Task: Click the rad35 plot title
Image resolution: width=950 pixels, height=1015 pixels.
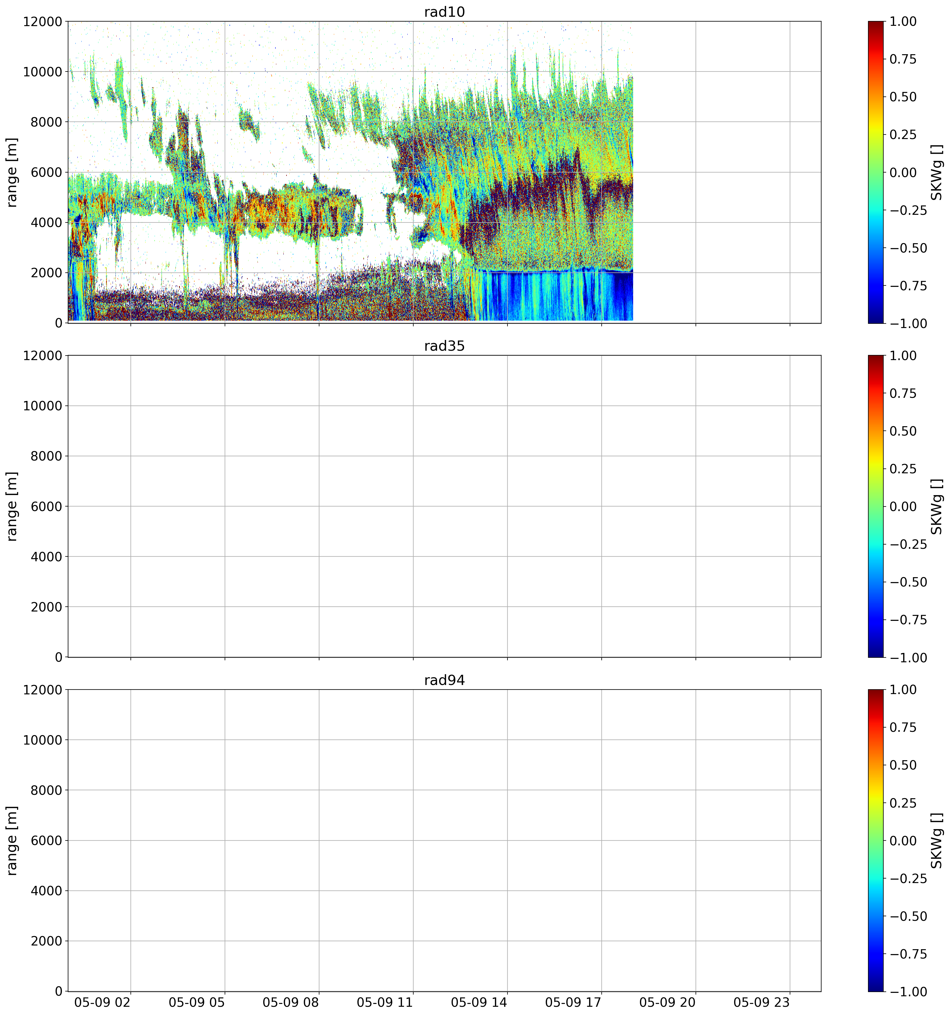Action: [x=444, y=347]
